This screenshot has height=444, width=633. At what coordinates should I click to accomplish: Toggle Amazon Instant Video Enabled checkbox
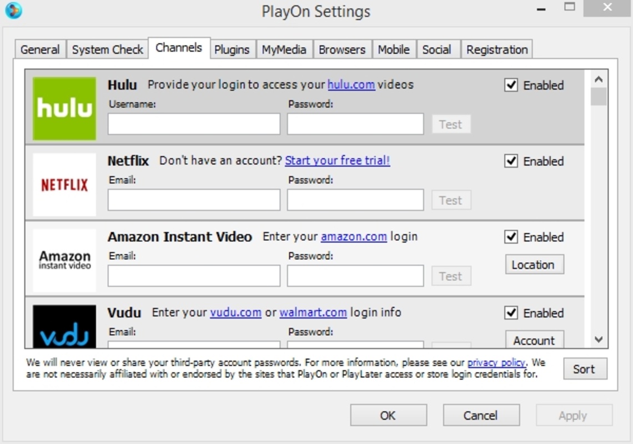511,238
